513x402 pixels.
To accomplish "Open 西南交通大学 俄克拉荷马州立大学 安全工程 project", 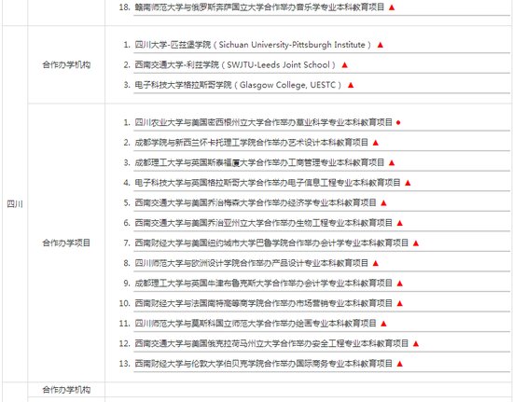I will (271, 343).
